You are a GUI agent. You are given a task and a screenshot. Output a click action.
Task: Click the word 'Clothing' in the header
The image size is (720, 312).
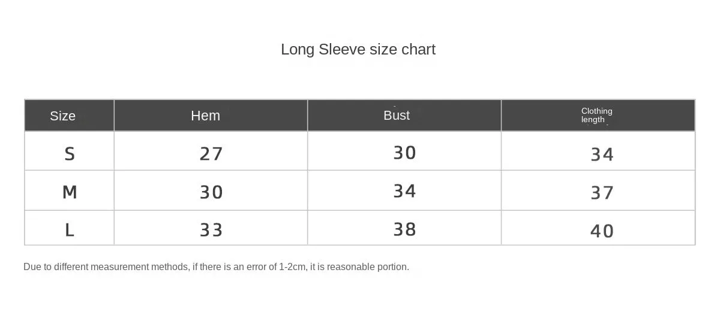pyautogui.click(x=597, y=111)
